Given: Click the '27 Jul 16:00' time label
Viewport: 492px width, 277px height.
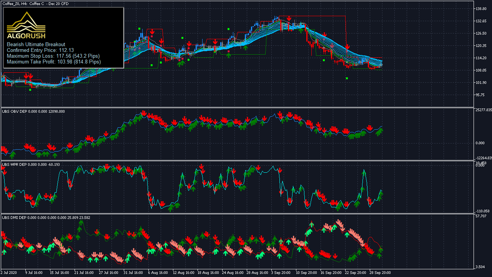Looking at the screenshot, I should coord(108,272).
